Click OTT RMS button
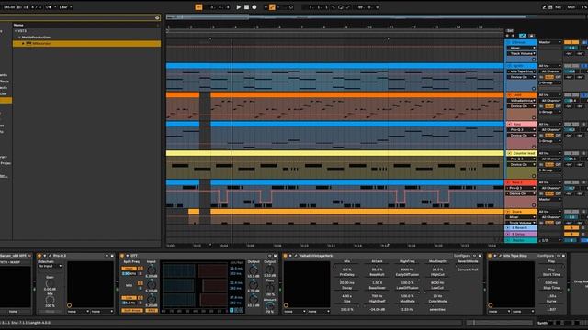Screen dimensions: 588x330 152,311
